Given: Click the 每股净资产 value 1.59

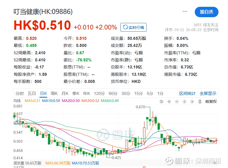Looking at the screenshot, I should [x=43, y=74].
